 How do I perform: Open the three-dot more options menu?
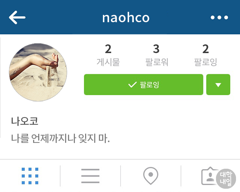(219, 17)
